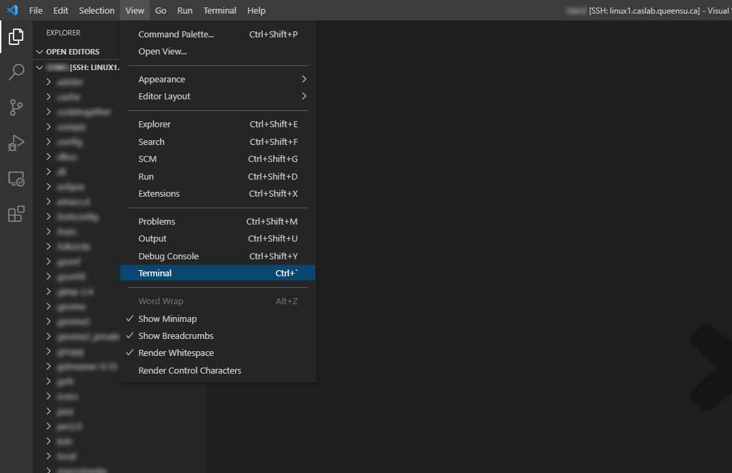
Task: Open the Go menu
Action: click(161, 10)
